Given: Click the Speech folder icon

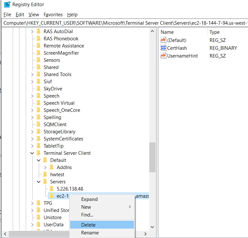Looking at the screenshot, I should [x=38, y=96].
